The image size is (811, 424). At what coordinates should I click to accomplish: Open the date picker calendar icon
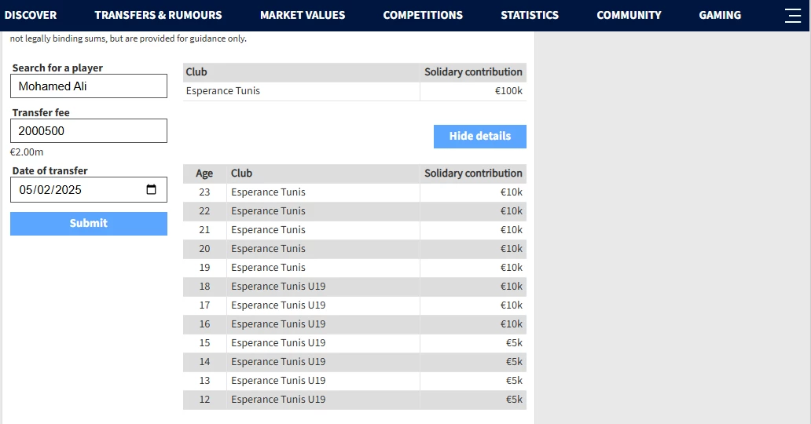[x=152, y=189]
